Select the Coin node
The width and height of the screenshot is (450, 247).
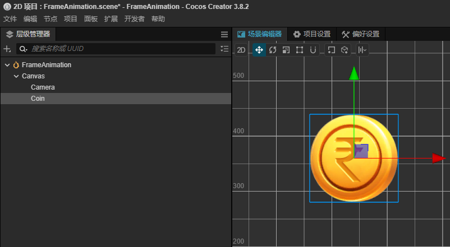116,99
